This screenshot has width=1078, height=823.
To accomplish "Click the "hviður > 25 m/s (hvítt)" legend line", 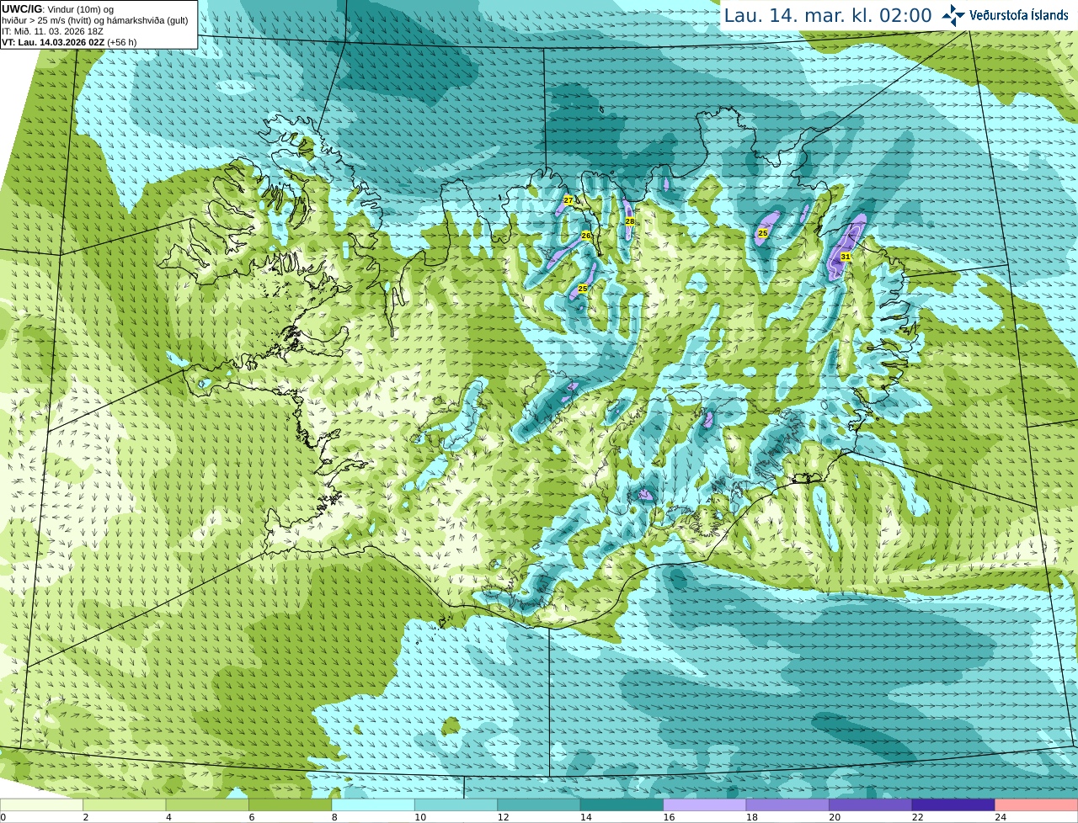I will [x=94, y=20].
